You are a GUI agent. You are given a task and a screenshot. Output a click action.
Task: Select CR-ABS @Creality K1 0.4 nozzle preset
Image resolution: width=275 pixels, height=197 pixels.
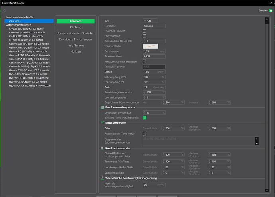pos(26,29)
